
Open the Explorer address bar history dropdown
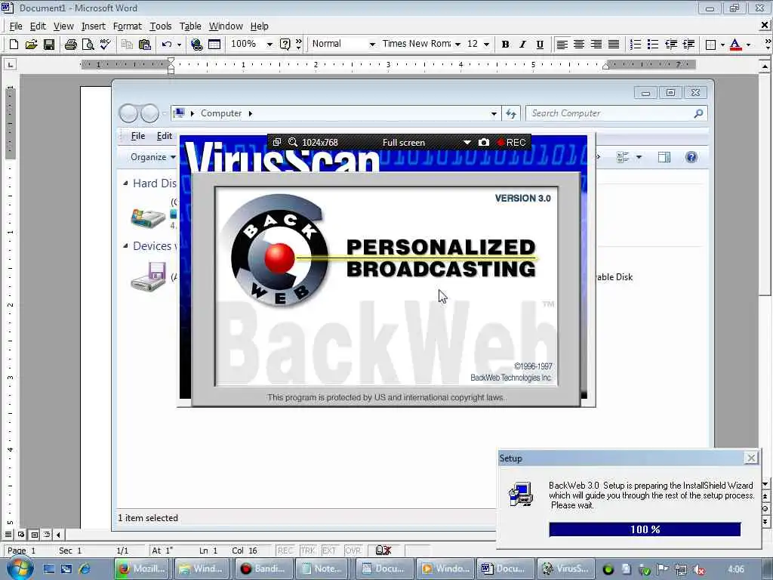[494, 113]
